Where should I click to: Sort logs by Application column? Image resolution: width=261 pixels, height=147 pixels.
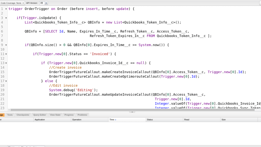click(52, 120)
